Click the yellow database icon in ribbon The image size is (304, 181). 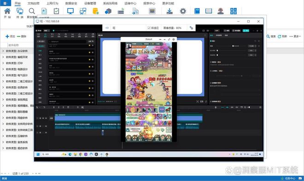tap(96, 11)
